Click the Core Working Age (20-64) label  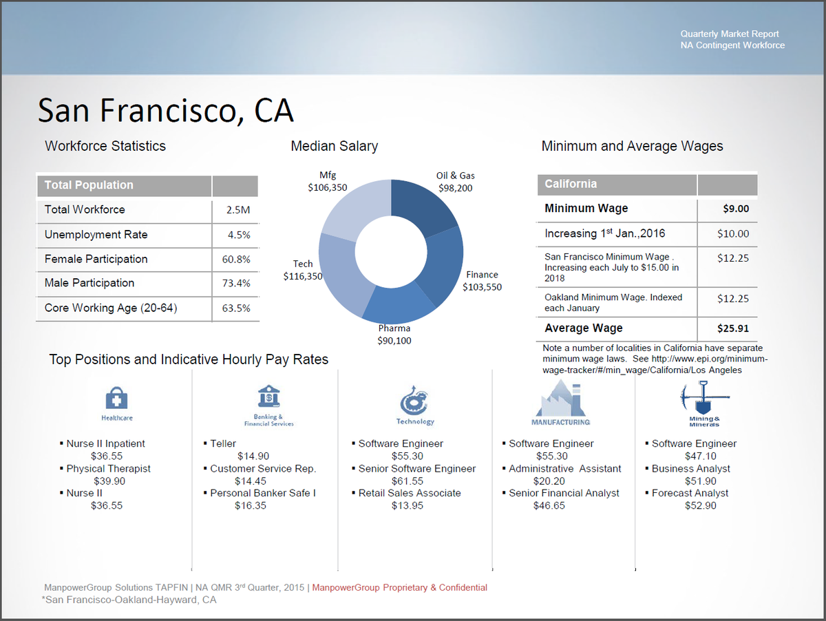[x=111, y=308]
